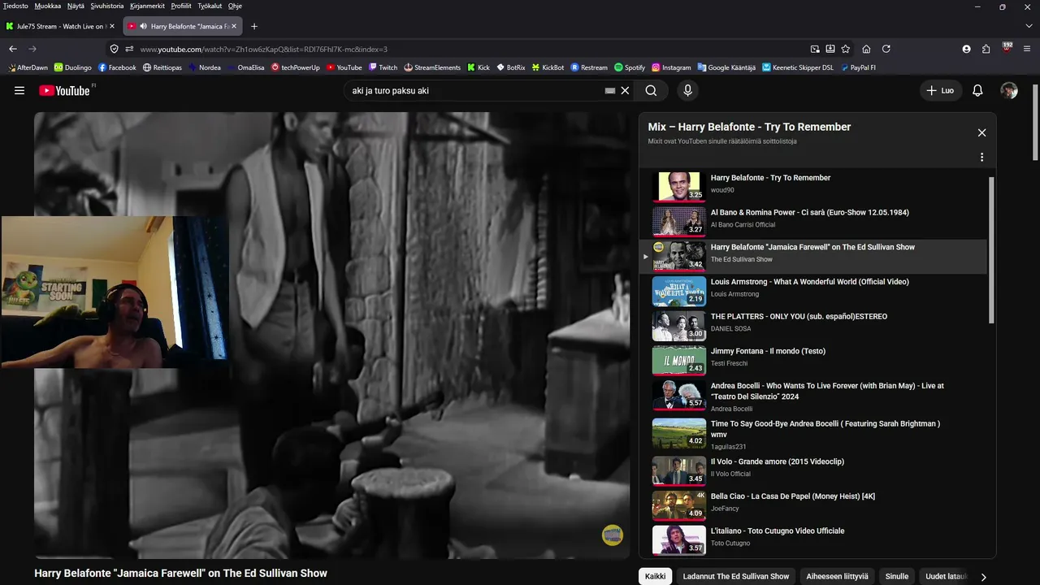This screenshot has height=585, width=1040.
Task: Select the Aiheeseen liittyvää chip
Action: [837, 576]
